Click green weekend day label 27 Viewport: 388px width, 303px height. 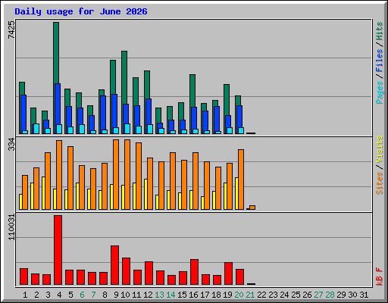click(318, 295)
